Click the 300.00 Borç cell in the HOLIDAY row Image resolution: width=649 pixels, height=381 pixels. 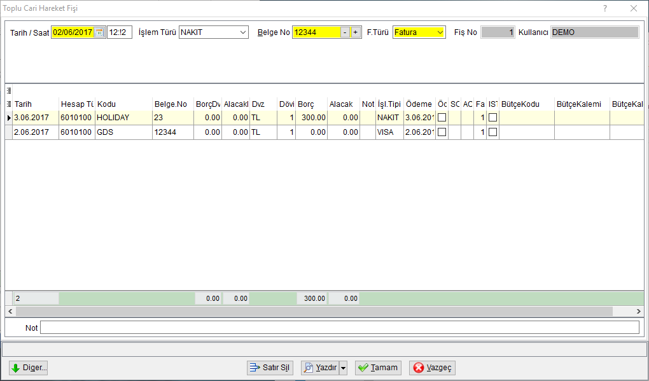click(x=311, y=118)
